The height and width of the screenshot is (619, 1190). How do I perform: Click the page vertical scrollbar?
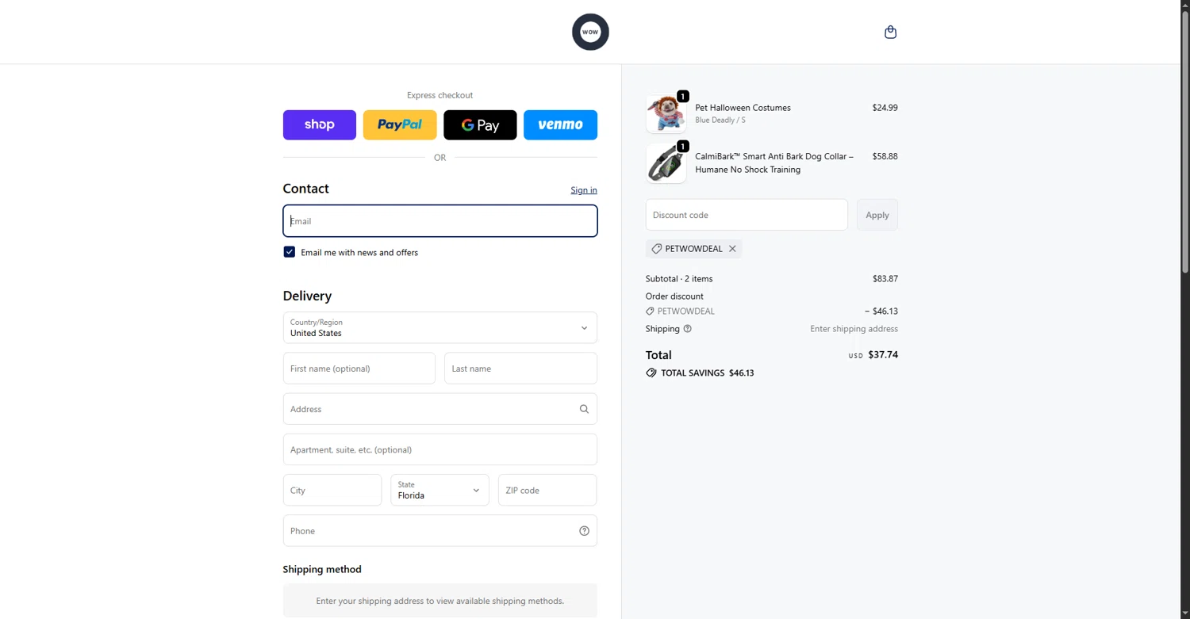[x=1185, y=143]
